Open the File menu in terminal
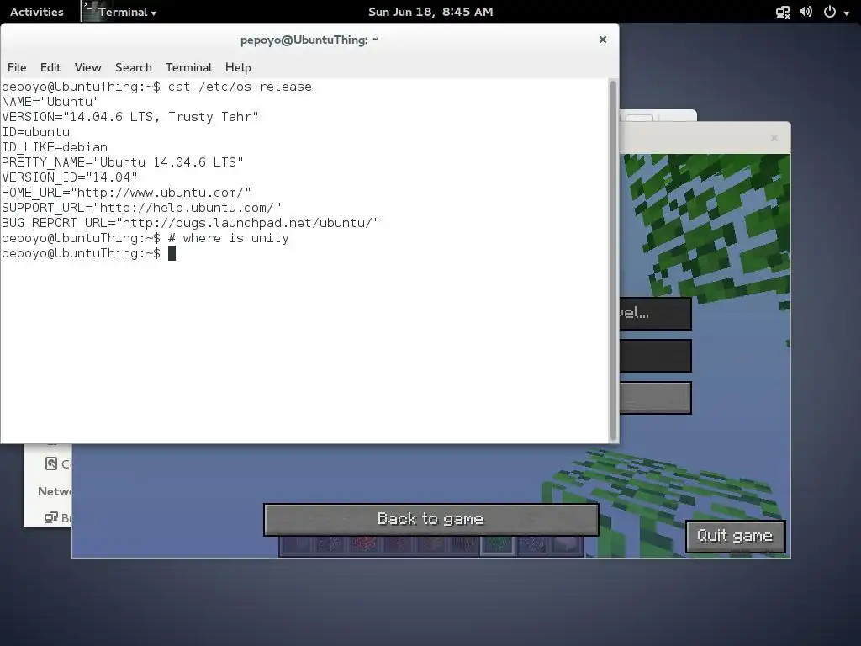Screen dimensions: 861x646 pos(17,67)
